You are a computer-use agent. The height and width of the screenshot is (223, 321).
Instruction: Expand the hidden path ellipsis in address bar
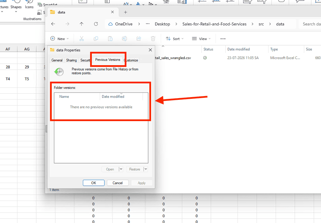[148, 24]
